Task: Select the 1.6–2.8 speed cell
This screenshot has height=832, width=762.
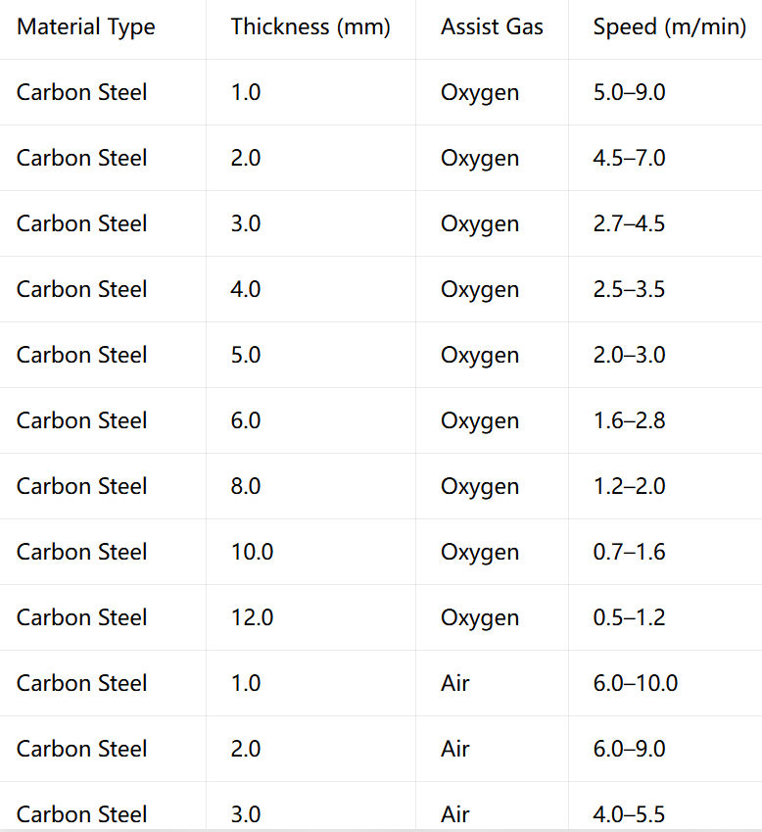Action: [x=629, y=420]
